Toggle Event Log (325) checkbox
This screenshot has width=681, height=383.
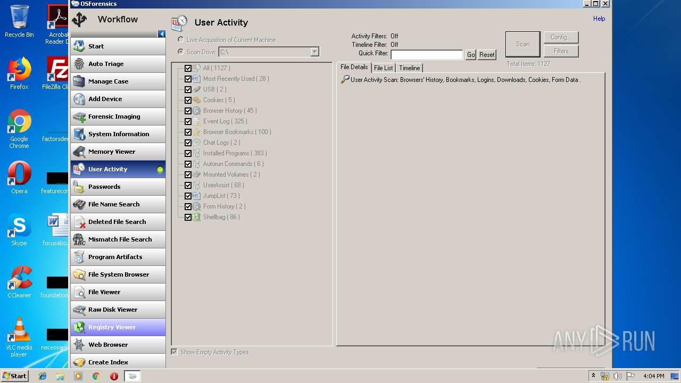188,121
